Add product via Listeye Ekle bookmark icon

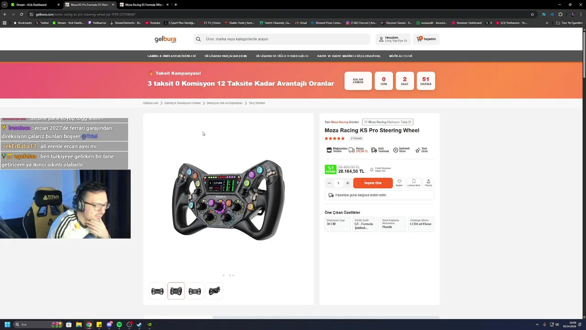pos(414,181)
